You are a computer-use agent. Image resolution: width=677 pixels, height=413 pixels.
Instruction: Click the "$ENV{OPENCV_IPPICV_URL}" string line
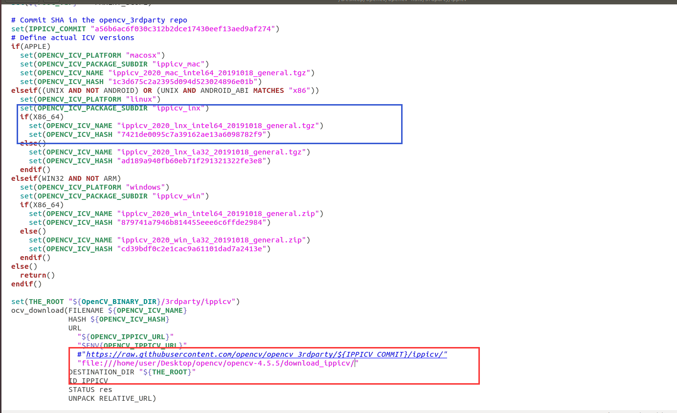(x=132, y=346)
